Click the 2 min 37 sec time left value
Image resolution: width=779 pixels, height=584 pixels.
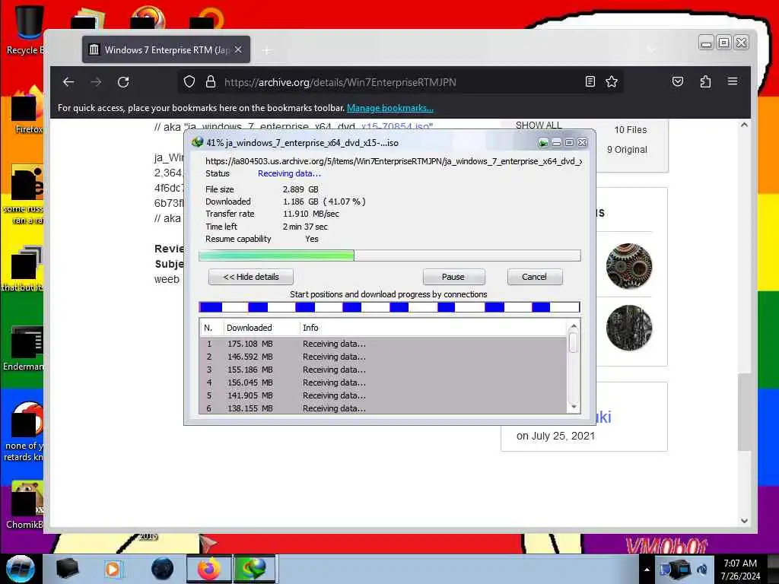[x=305, y=227]
